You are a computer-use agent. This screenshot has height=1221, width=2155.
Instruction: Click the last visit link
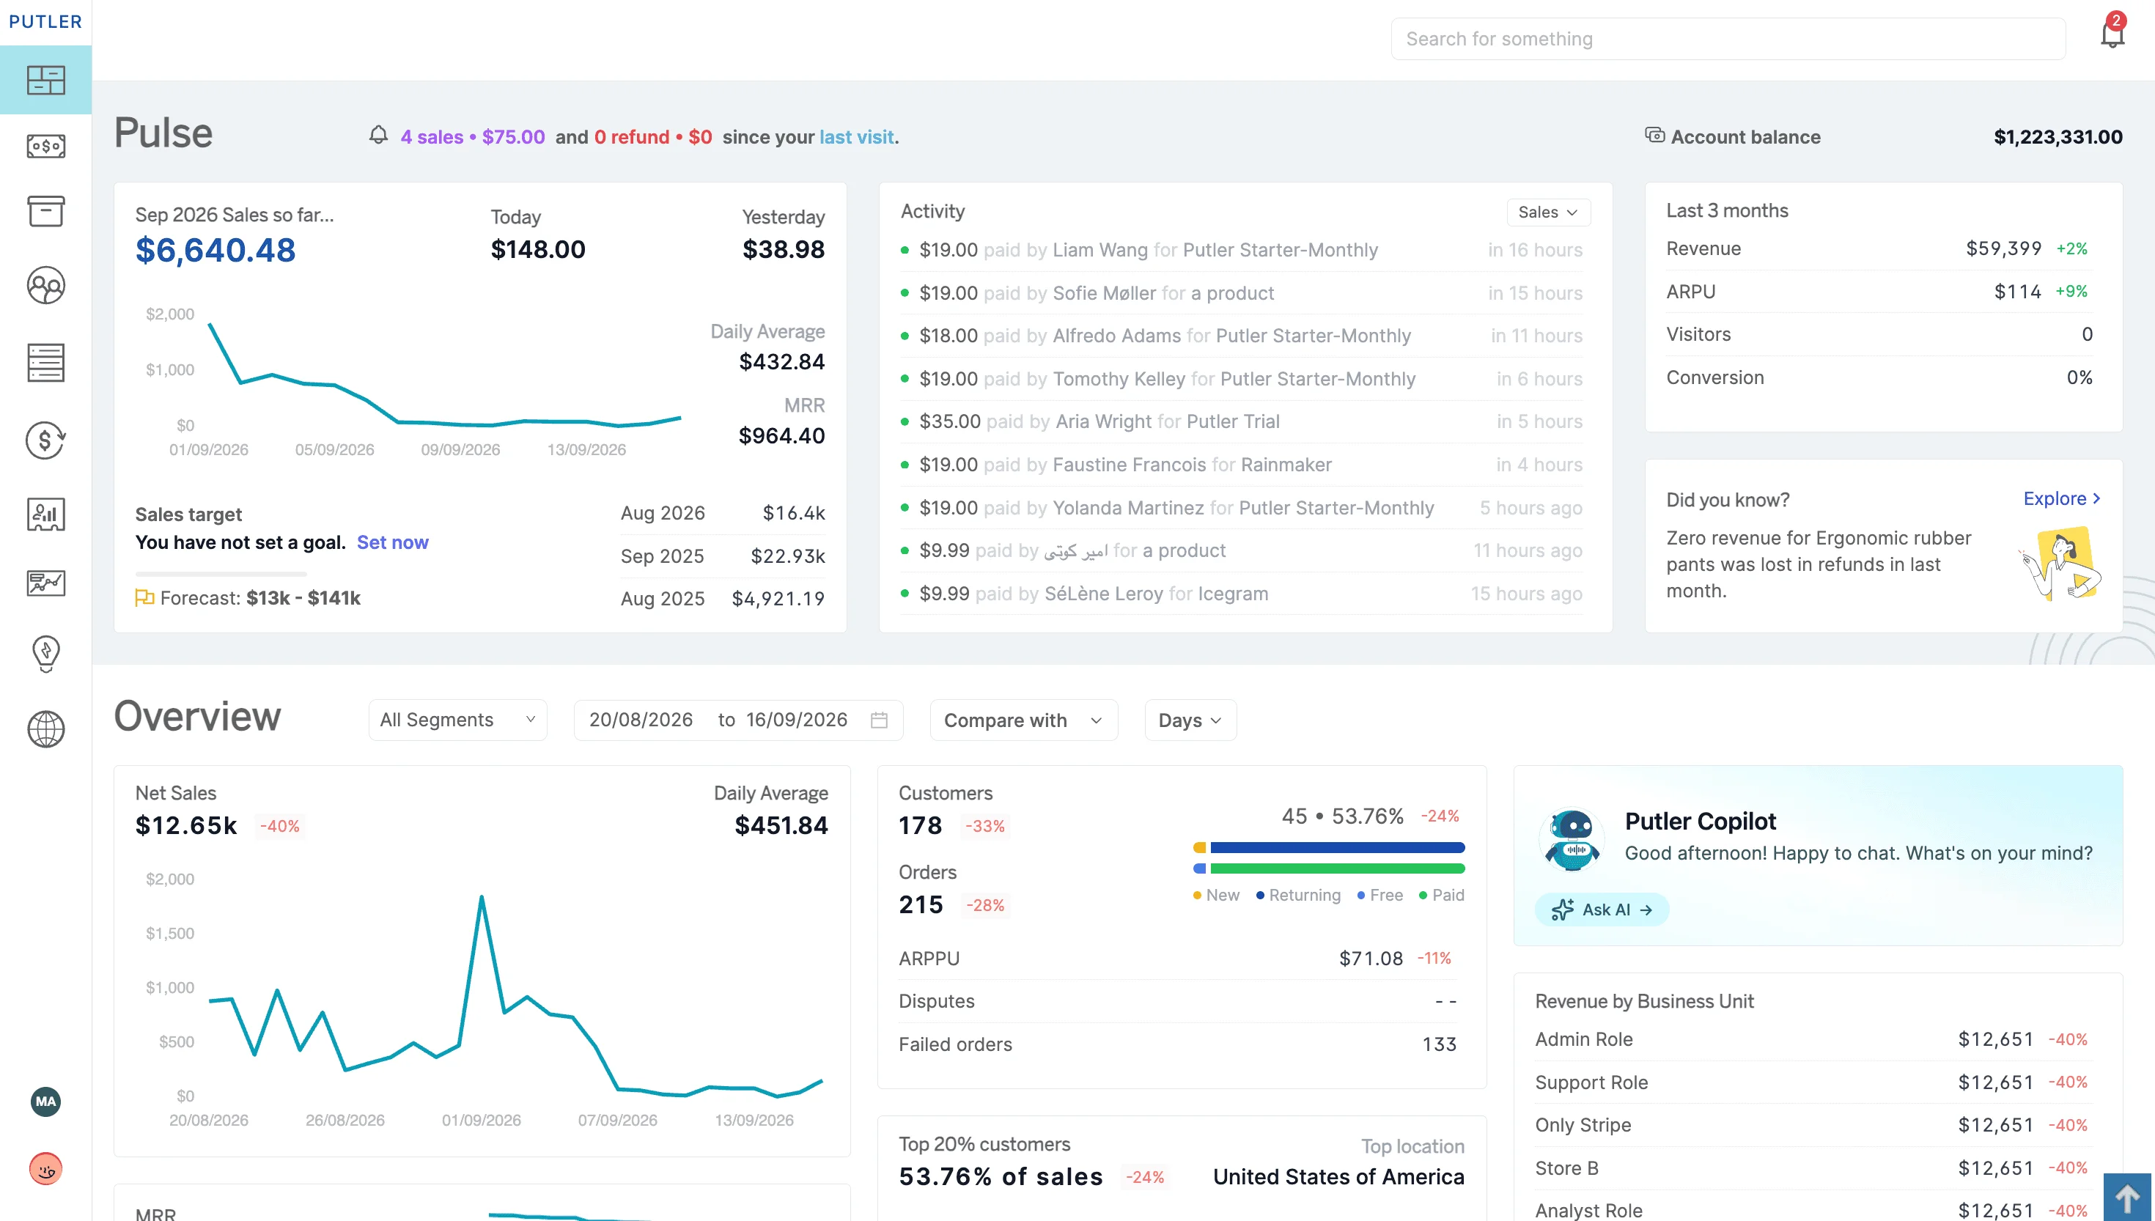click(856, 137)
